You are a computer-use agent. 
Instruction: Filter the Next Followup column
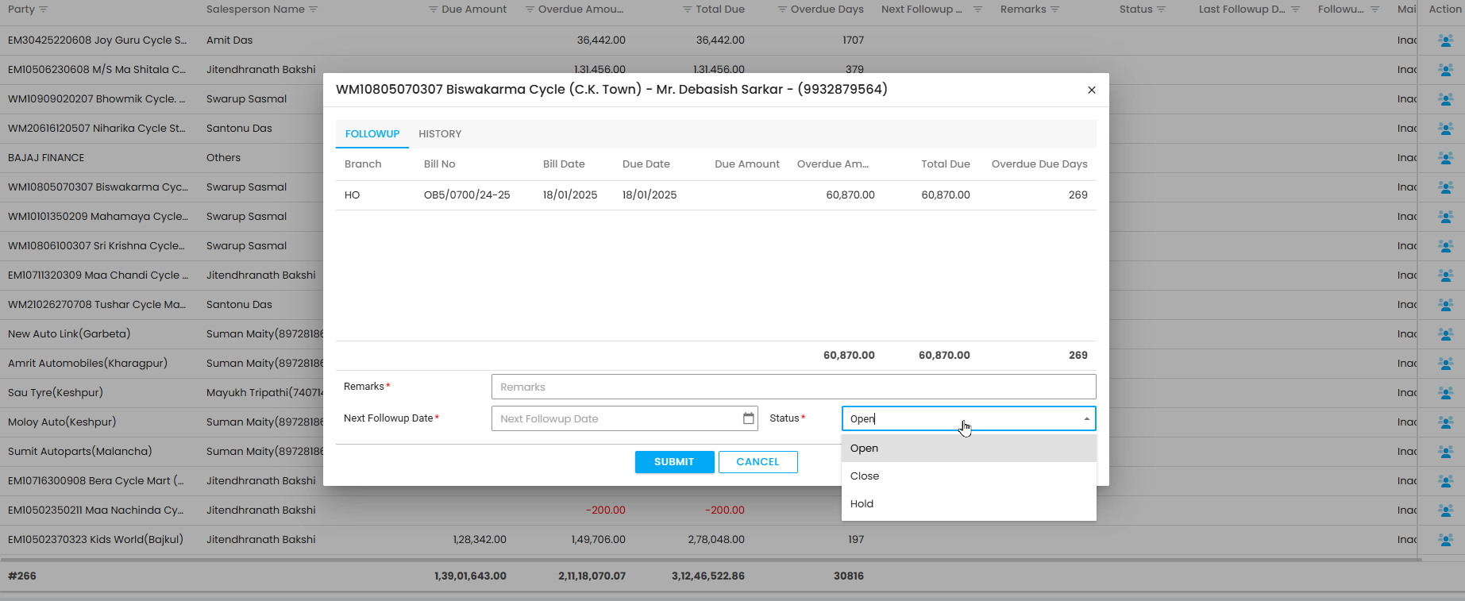pyautogui.click(x=978, y=10)
